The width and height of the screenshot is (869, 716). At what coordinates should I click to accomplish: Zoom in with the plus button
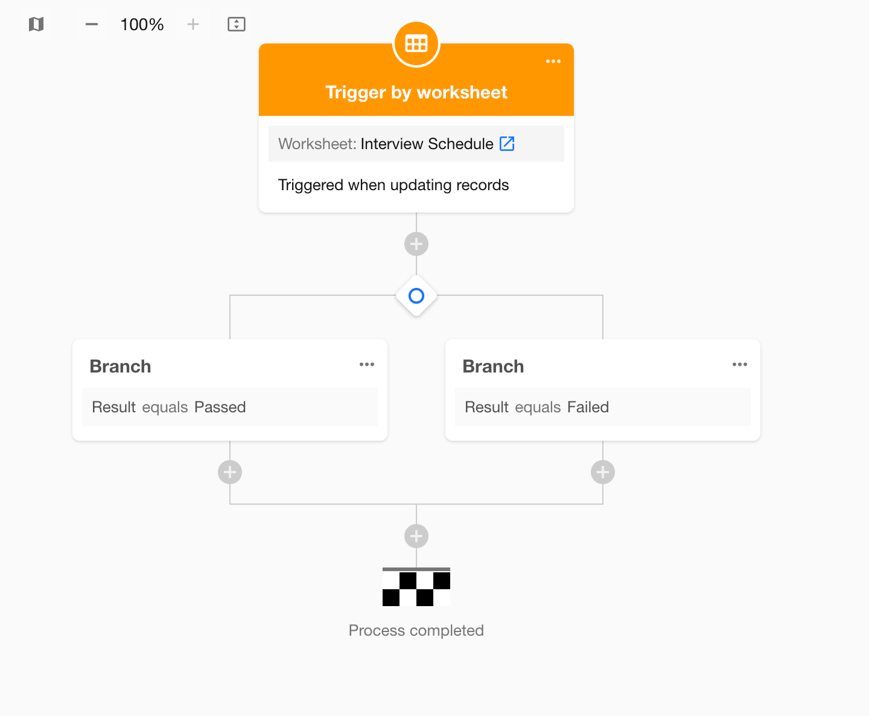point(193,24)
